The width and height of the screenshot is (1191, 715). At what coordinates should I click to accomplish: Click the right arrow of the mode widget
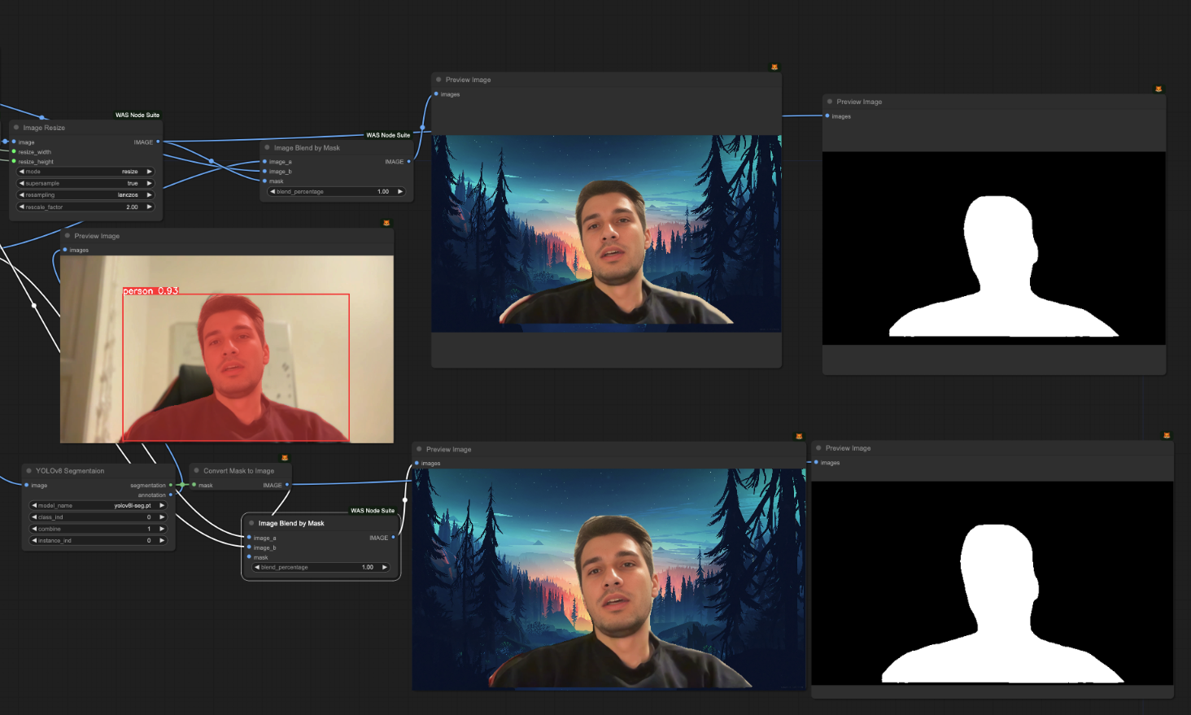pyautogui.click(x=149, y=172)
